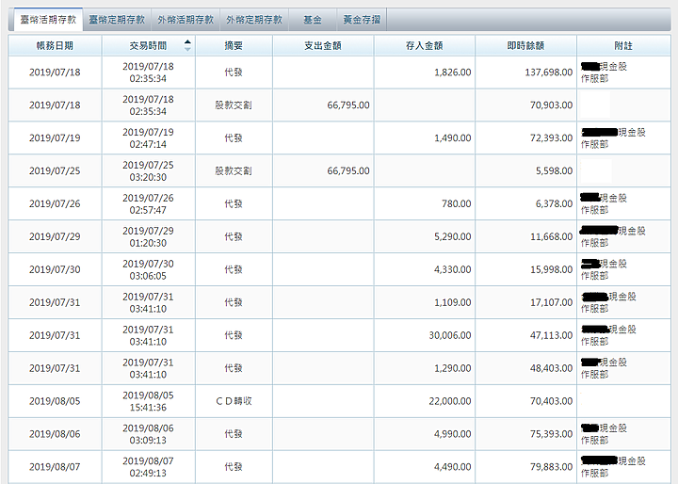Click accounting date 2019/07/19
This screenshot has width=678, height=484.
coord(55,138)
